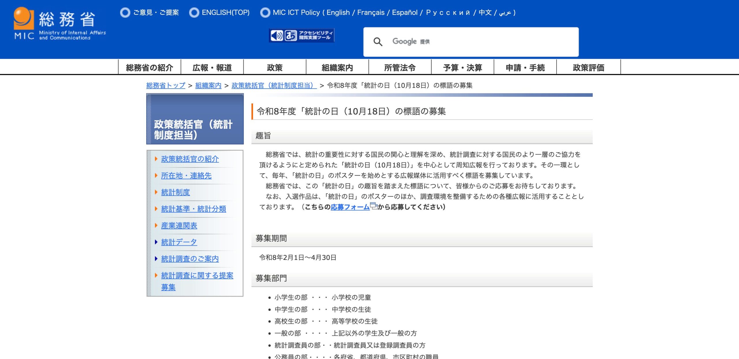739x359 pixels.
Task: Click external window icon after 応募フォーム
Action: [374, 206]
